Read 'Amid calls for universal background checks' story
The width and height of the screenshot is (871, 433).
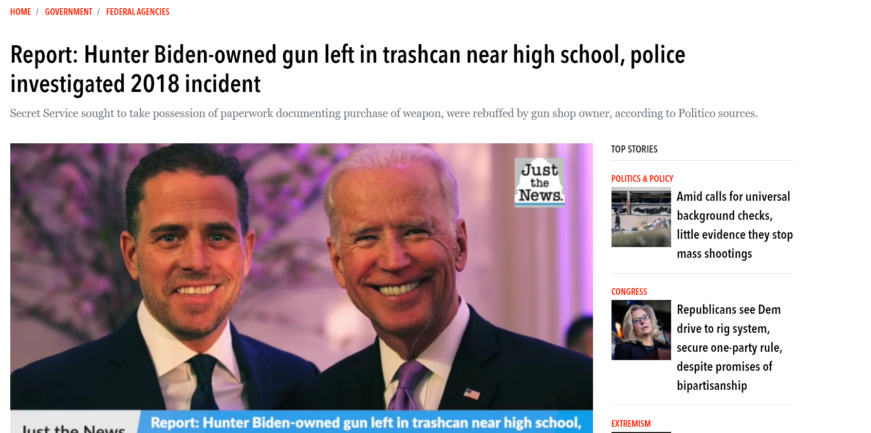tap(735, 225)
